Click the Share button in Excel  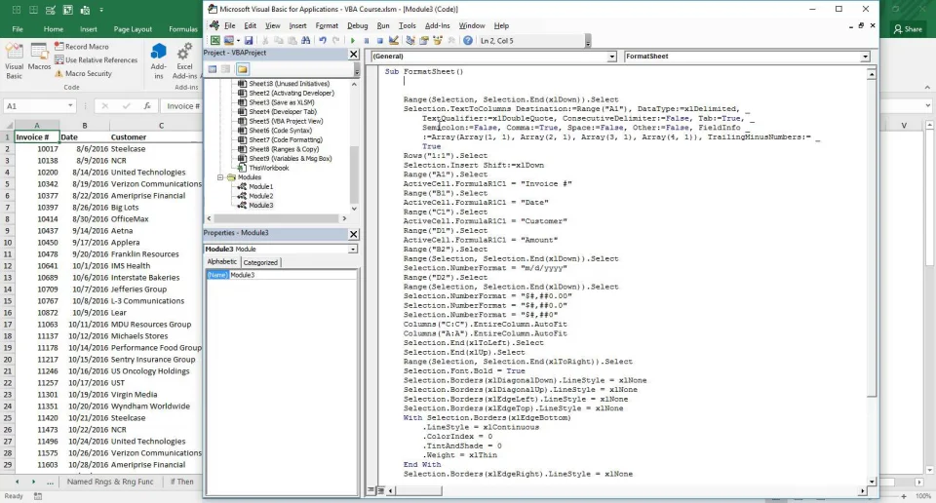point(908,28)
